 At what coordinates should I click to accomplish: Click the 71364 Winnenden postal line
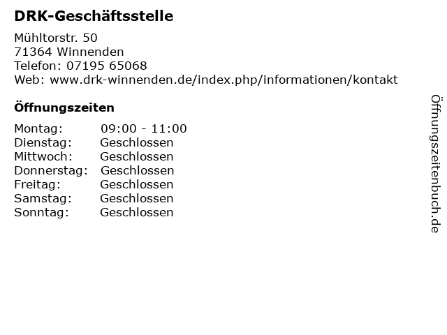pyautogui.click(x=69, y=52)
